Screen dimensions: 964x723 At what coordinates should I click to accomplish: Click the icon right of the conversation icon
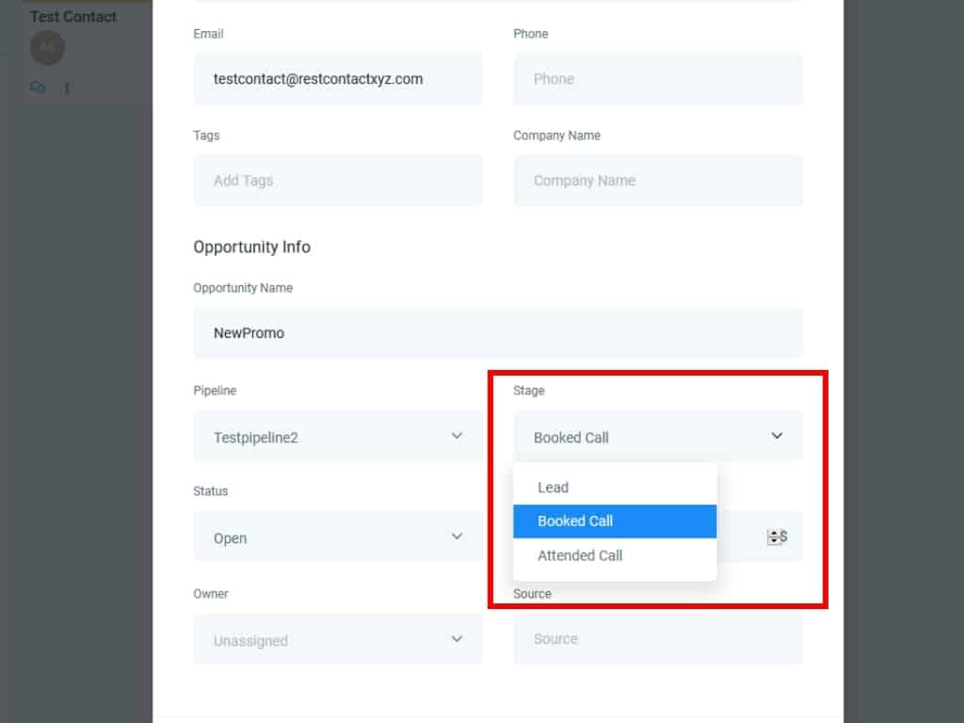coord(67,88)
